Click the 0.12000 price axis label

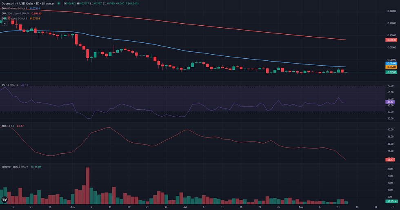coord(391,11)
